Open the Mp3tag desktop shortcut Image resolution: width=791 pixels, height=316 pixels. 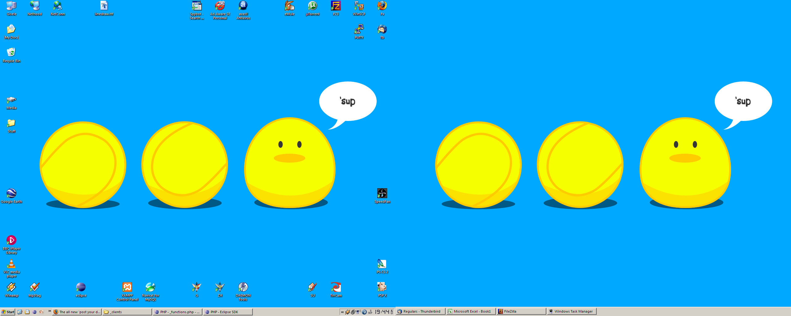tap(35, 290)
